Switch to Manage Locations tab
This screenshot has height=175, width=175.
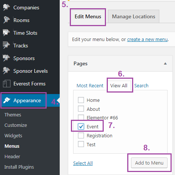point(134,16)
